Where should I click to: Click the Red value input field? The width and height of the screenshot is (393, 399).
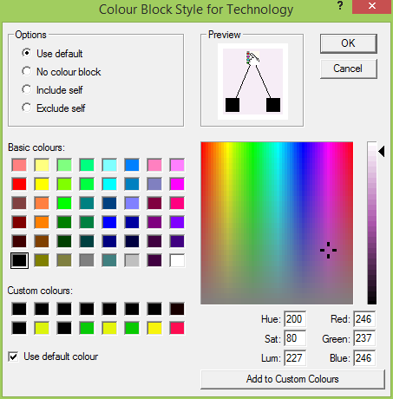[364, 319]
